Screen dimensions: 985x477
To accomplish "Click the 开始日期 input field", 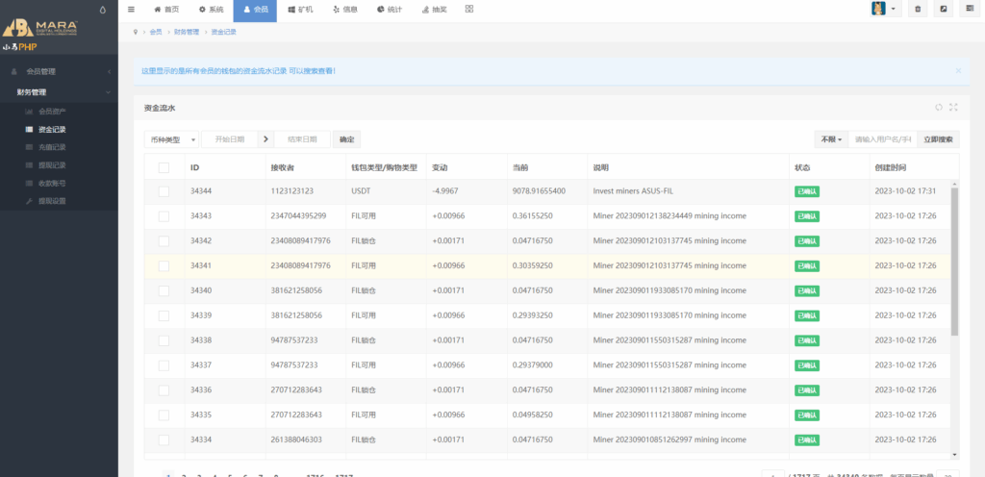I will tap(230, 139).
